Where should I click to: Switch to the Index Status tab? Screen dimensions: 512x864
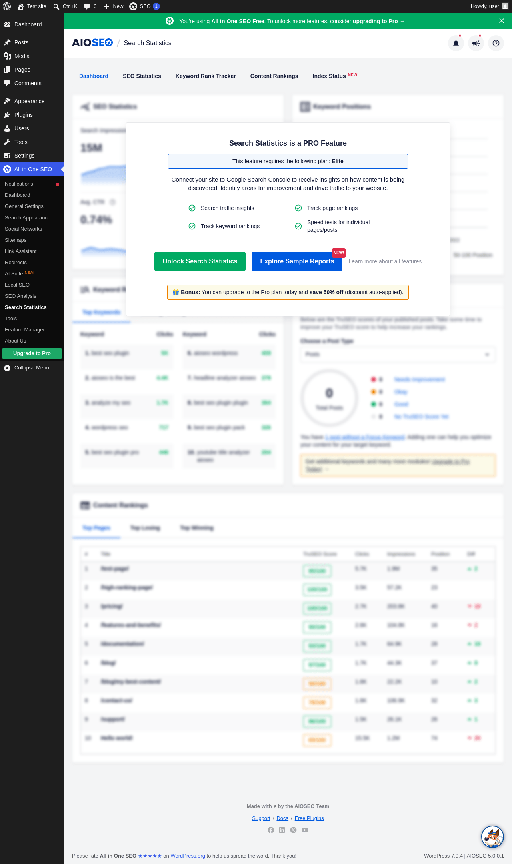click(x=336, y=76)
